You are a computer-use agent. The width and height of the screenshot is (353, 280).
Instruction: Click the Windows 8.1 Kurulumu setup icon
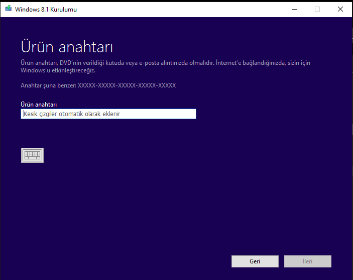(x=9, y=9)
